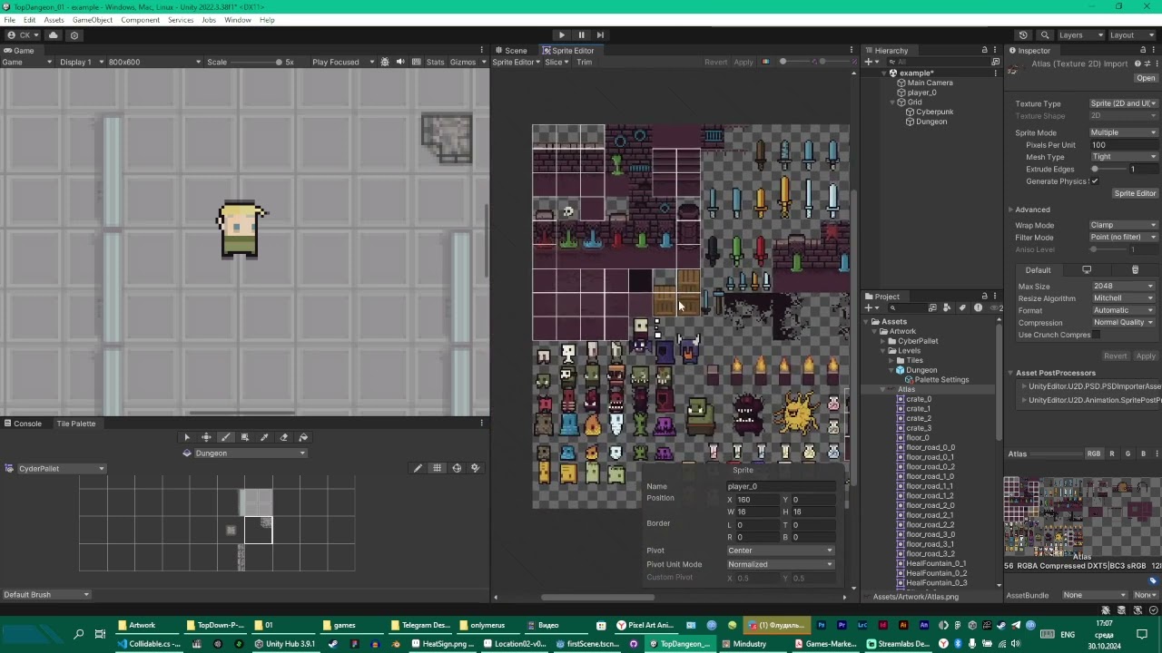Select the Tile Palette flood fill bucket

(303, 437)
